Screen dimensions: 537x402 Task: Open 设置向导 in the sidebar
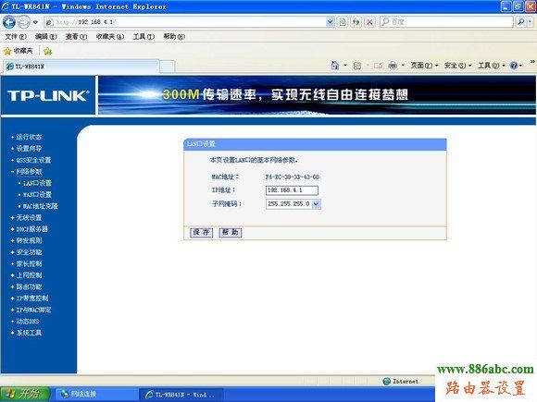pos(29,149)
